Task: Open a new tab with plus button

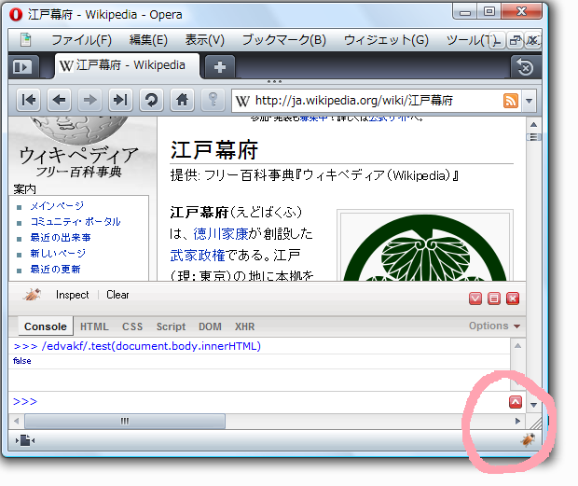Action: [220, 67]
